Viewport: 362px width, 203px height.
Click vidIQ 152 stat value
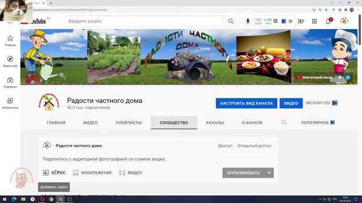click(x=258, y=20)
